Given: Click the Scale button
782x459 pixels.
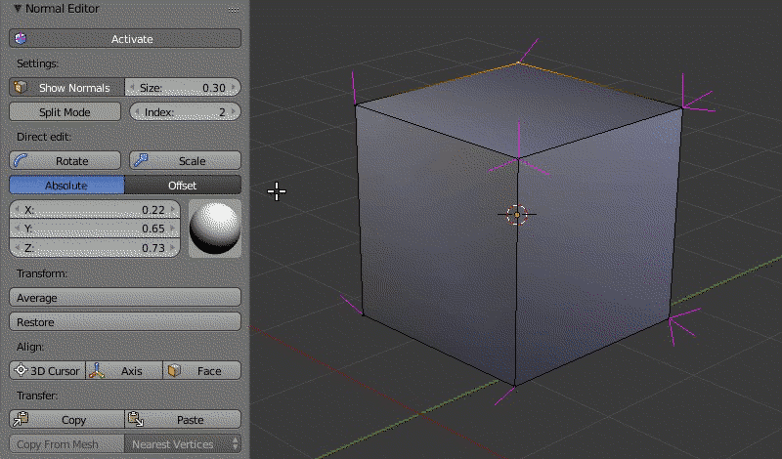Looking at the screenshot, I should pyautogui.click(x=185, y=161).
